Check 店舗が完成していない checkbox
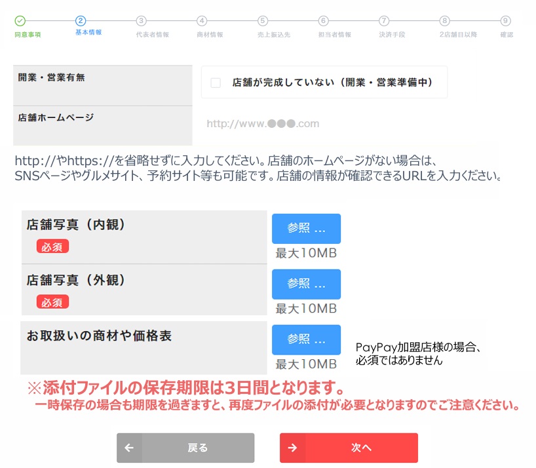The width and height of the screenshot is (536, 468). click(x=216, y=83)
